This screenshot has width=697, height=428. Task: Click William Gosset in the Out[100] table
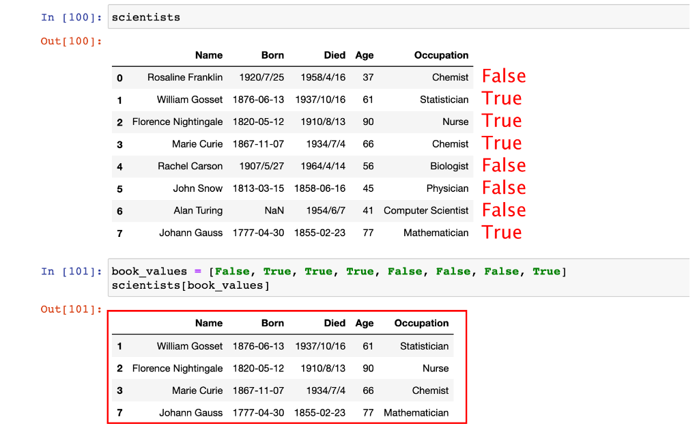[189, 100]
